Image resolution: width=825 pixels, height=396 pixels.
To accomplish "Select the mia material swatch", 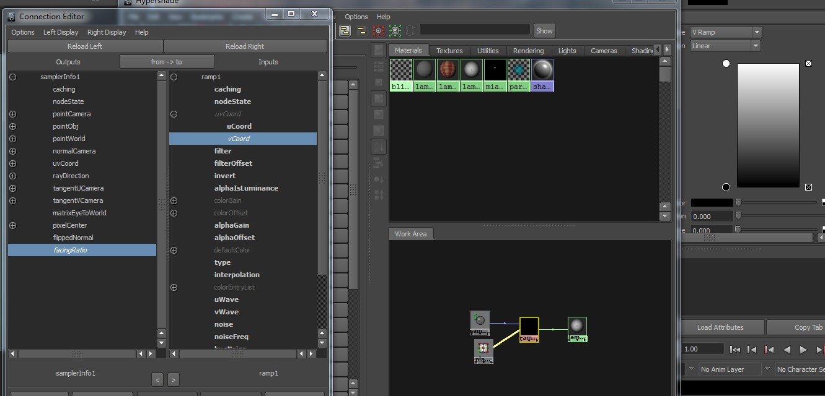I will 495,75.
